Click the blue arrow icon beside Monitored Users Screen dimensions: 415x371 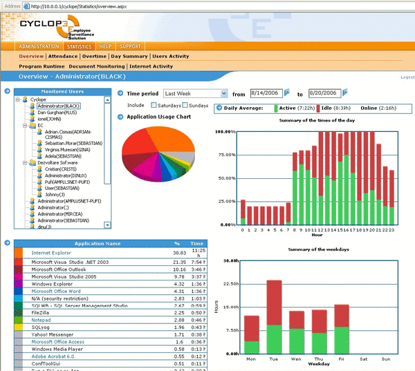(x=7, y=91)
